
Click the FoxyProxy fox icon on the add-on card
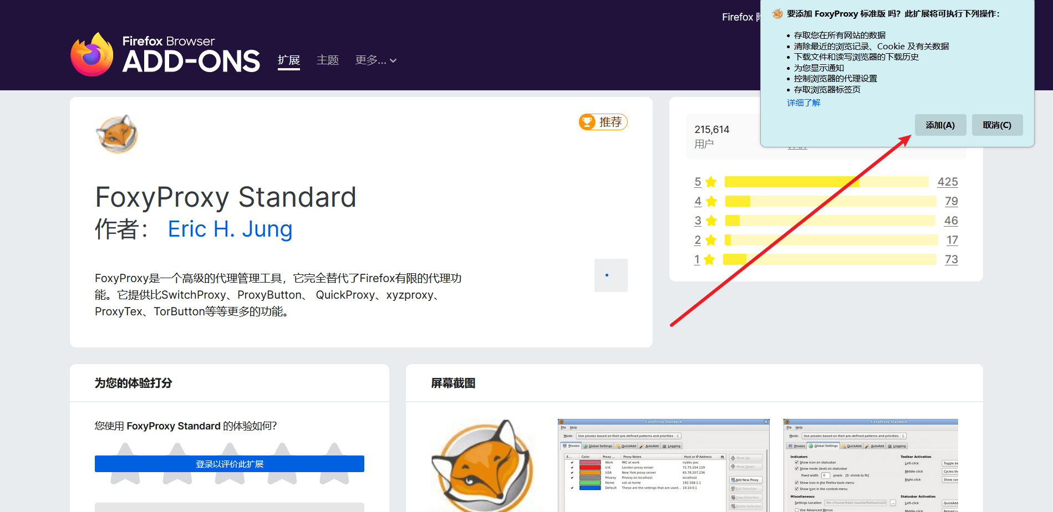pos(117,134)
